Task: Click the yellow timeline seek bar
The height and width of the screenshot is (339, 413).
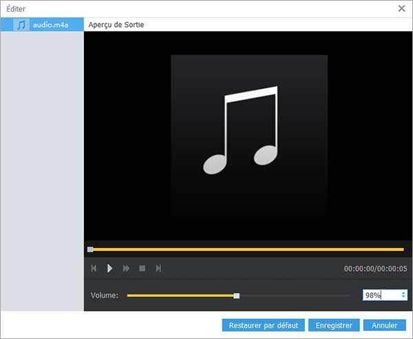Action: click(246, 249)
